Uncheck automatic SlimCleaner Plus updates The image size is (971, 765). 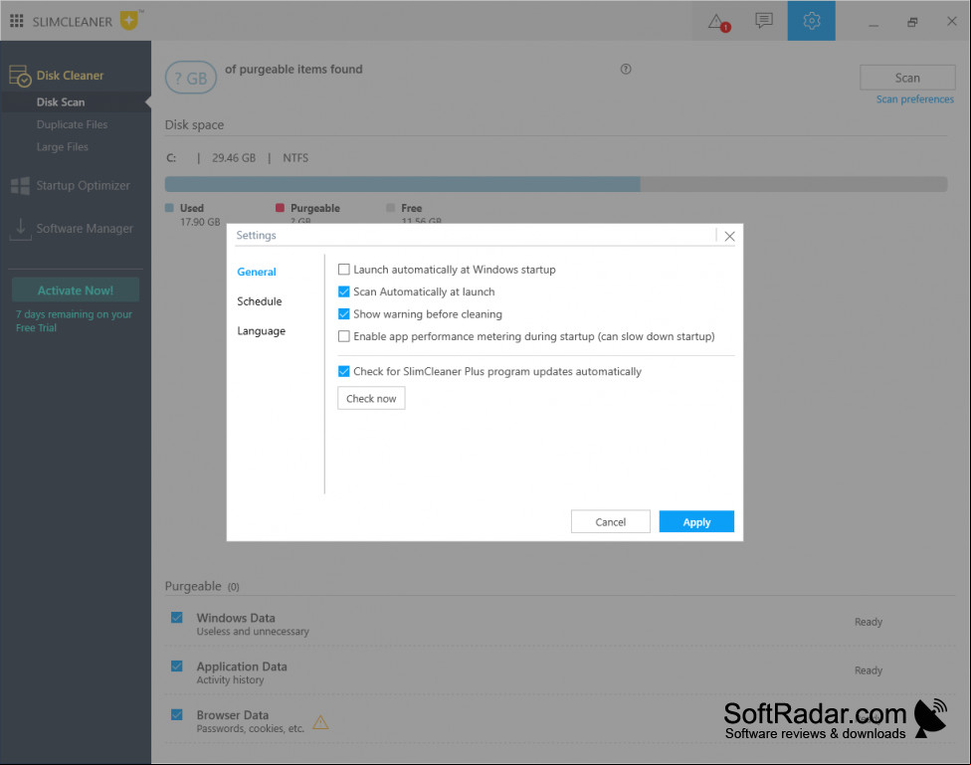[x=343, y=372]
